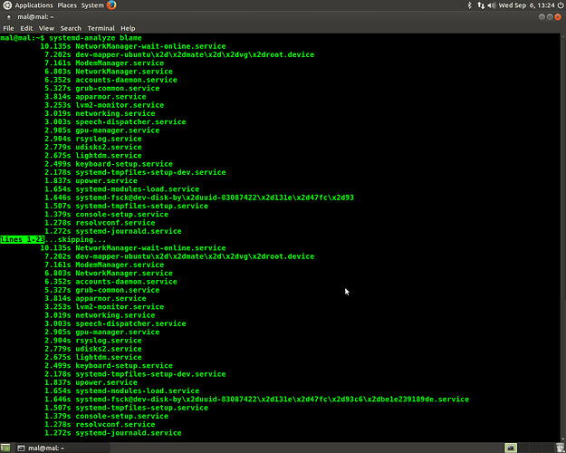The image size is (566, 453).
Task: Open the terminal View menu
Action: (46, 28)
